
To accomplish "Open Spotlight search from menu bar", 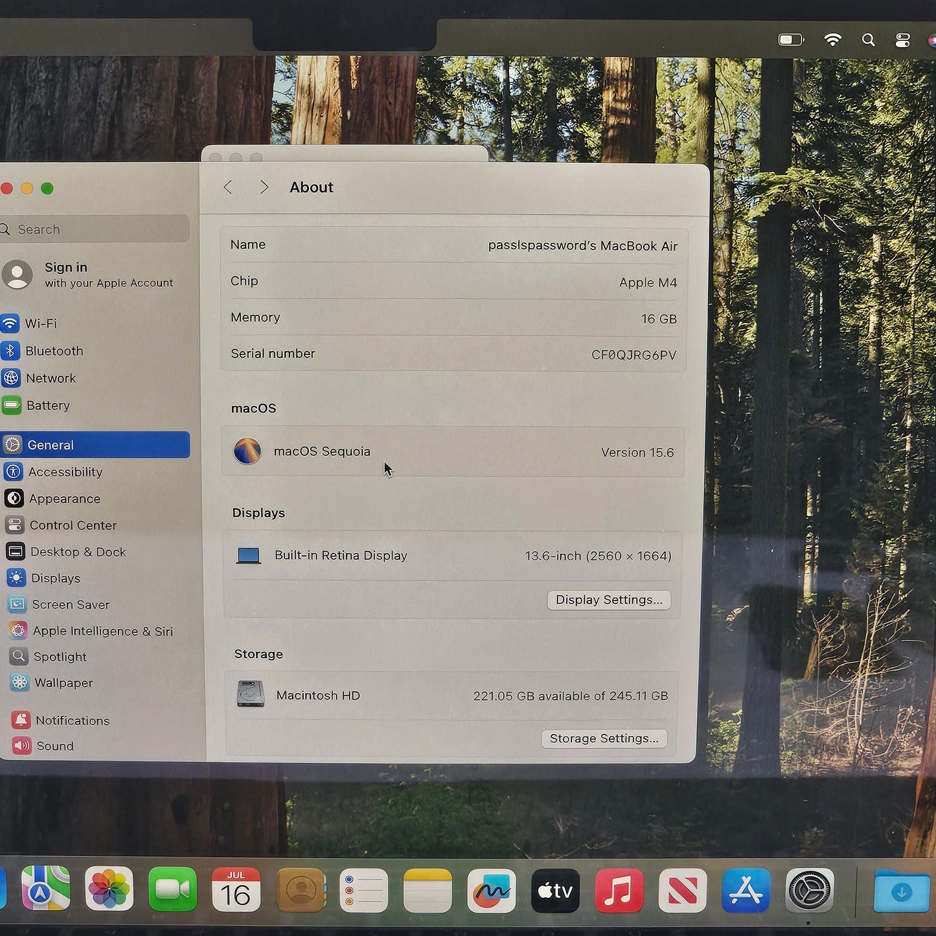I will coord(869,40).
